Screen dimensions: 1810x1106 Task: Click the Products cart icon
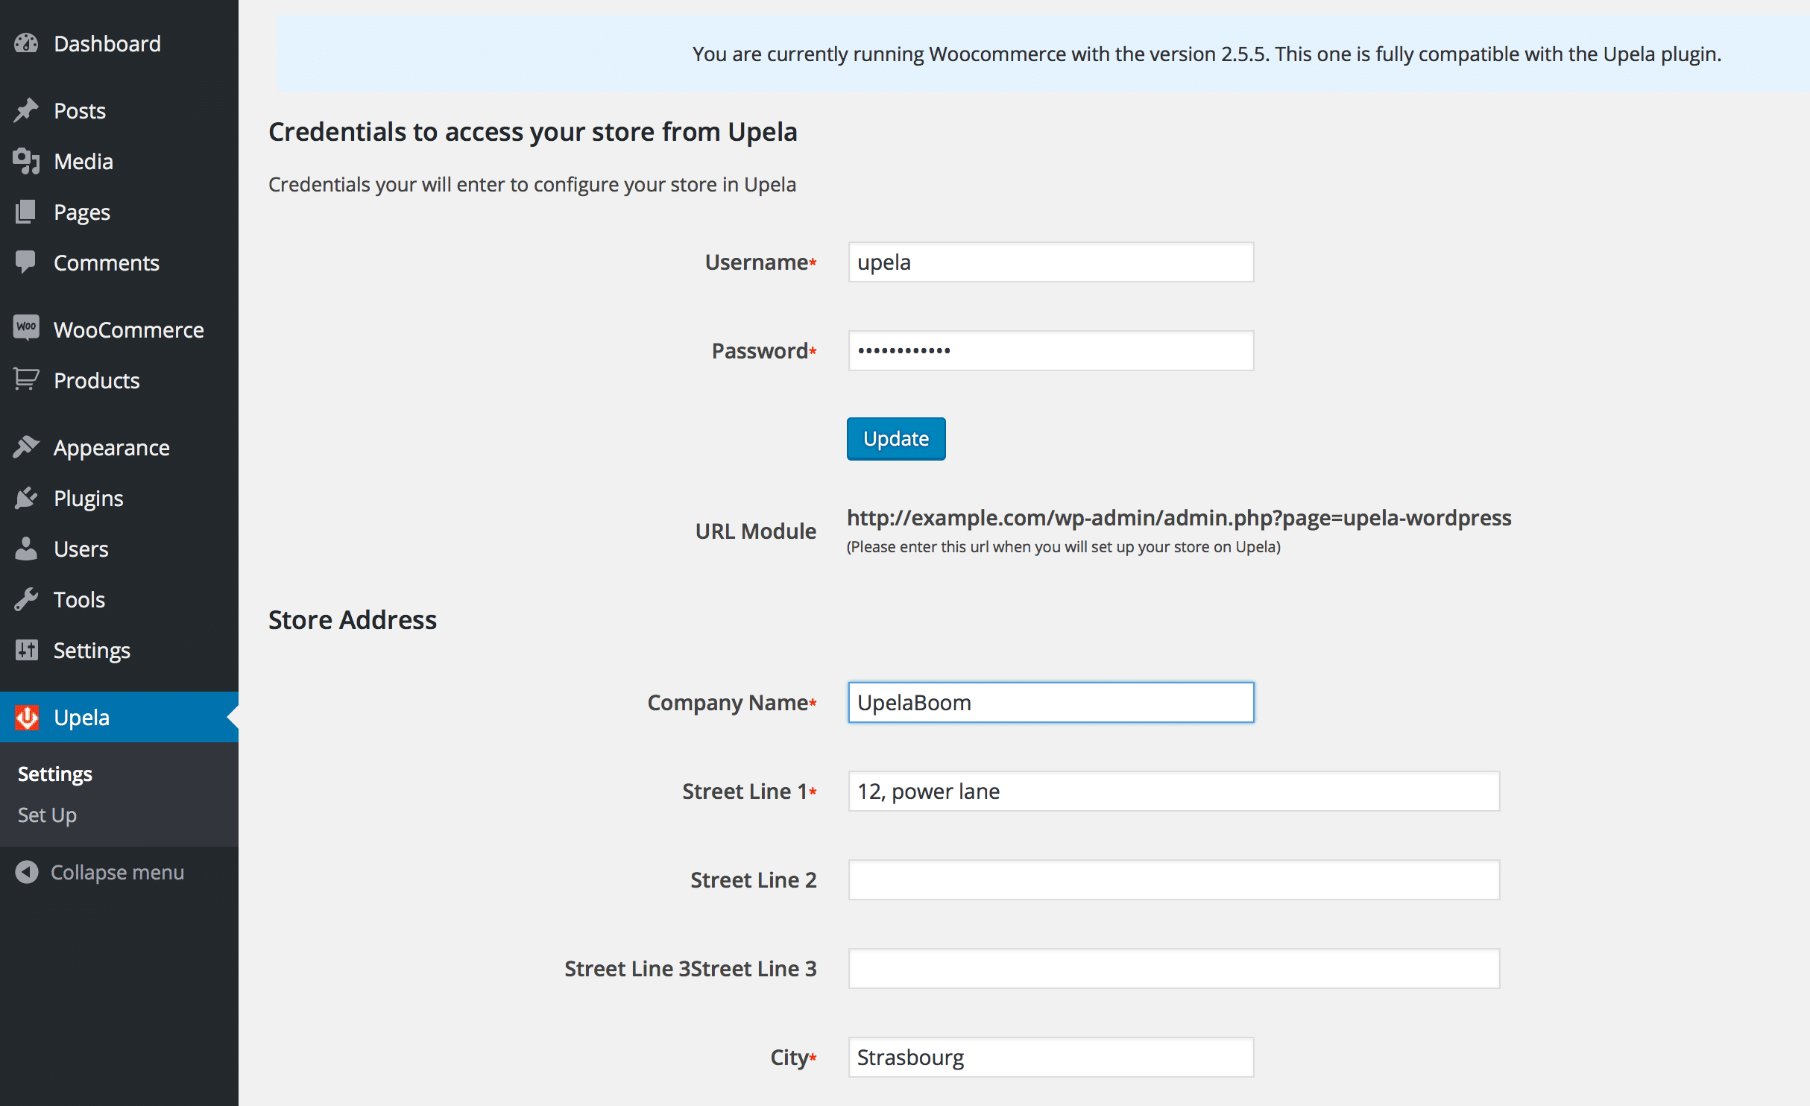tap(26, 380)
